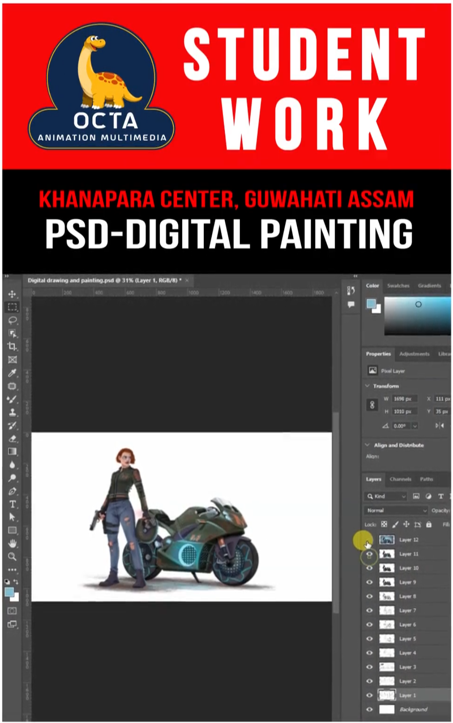Select the Pen tool
Screen dimensions: 453x723
(x=12, y=491)
